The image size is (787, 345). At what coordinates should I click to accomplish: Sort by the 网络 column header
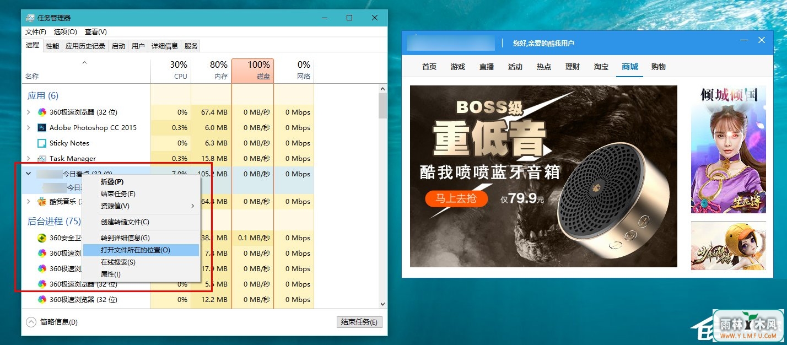pyautogui.click(x=294, y=71)
